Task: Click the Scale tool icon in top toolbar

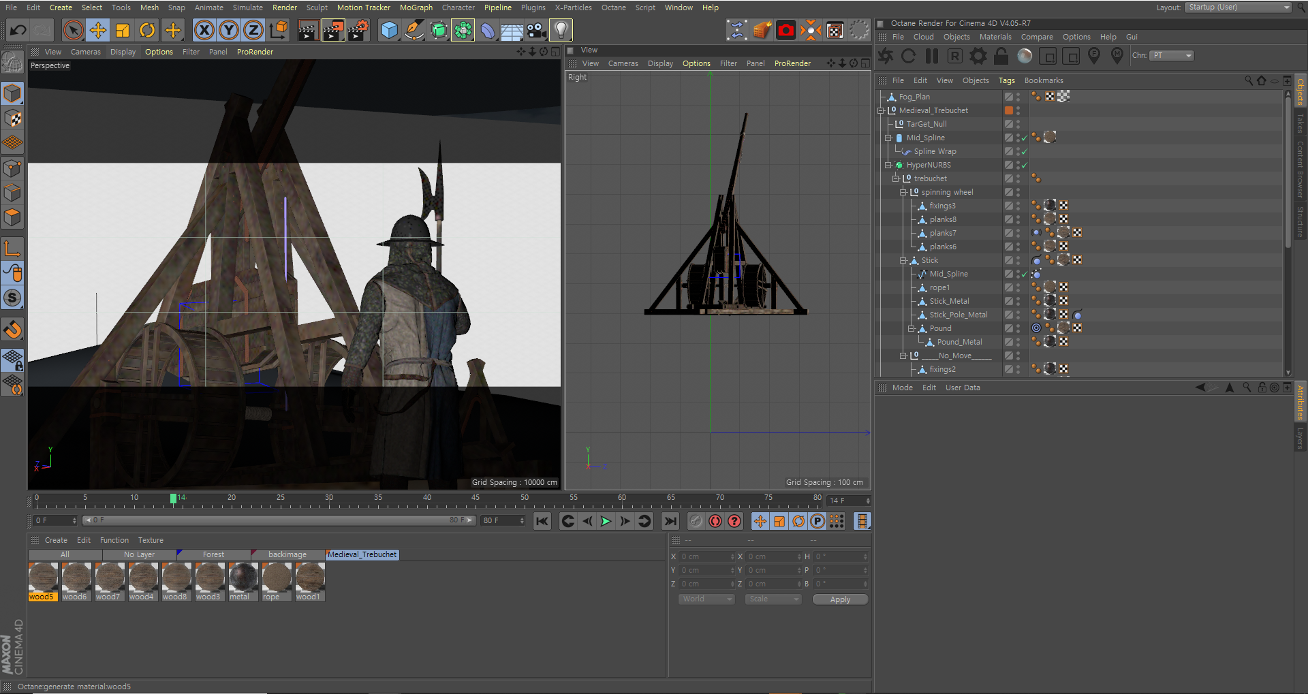Action: [123, 30]
